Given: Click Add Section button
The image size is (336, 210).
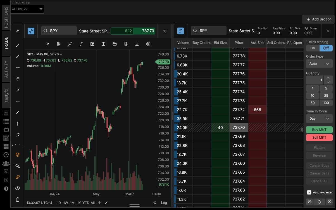Looking at the screenshot, I should (x=319, y=19).
